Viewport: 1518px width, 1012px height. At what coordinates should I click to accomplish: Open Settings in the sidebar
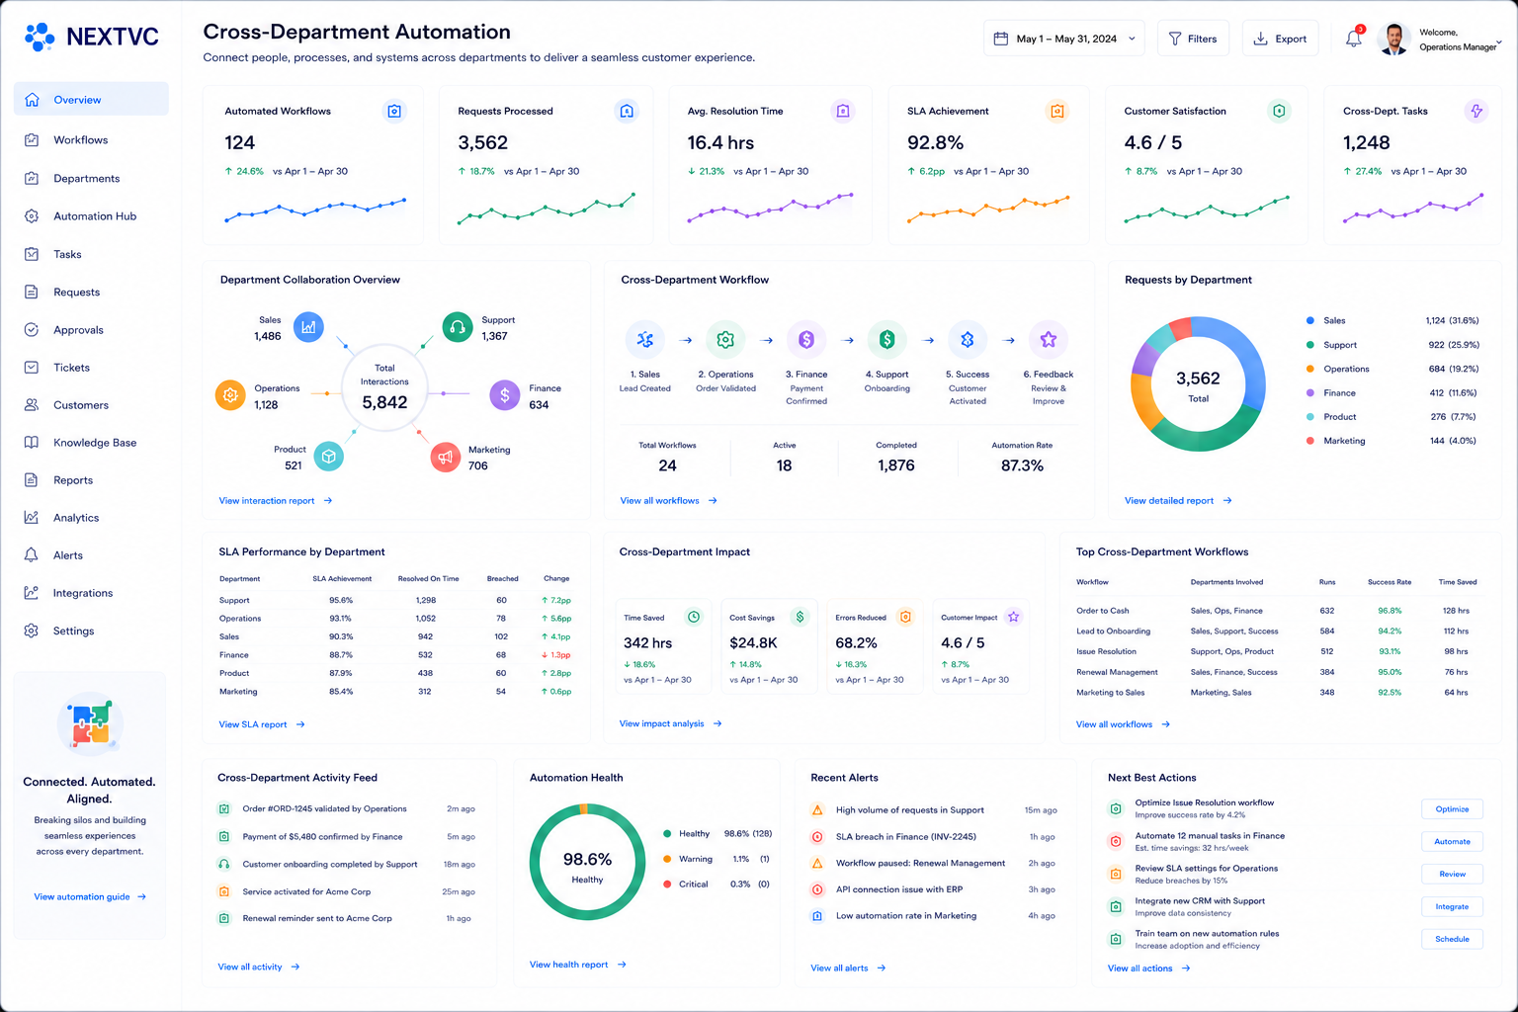click(x=91, y=631)
